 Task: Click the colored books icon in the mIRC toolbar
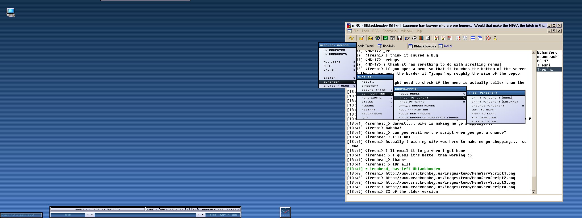[x=421, y=38]
